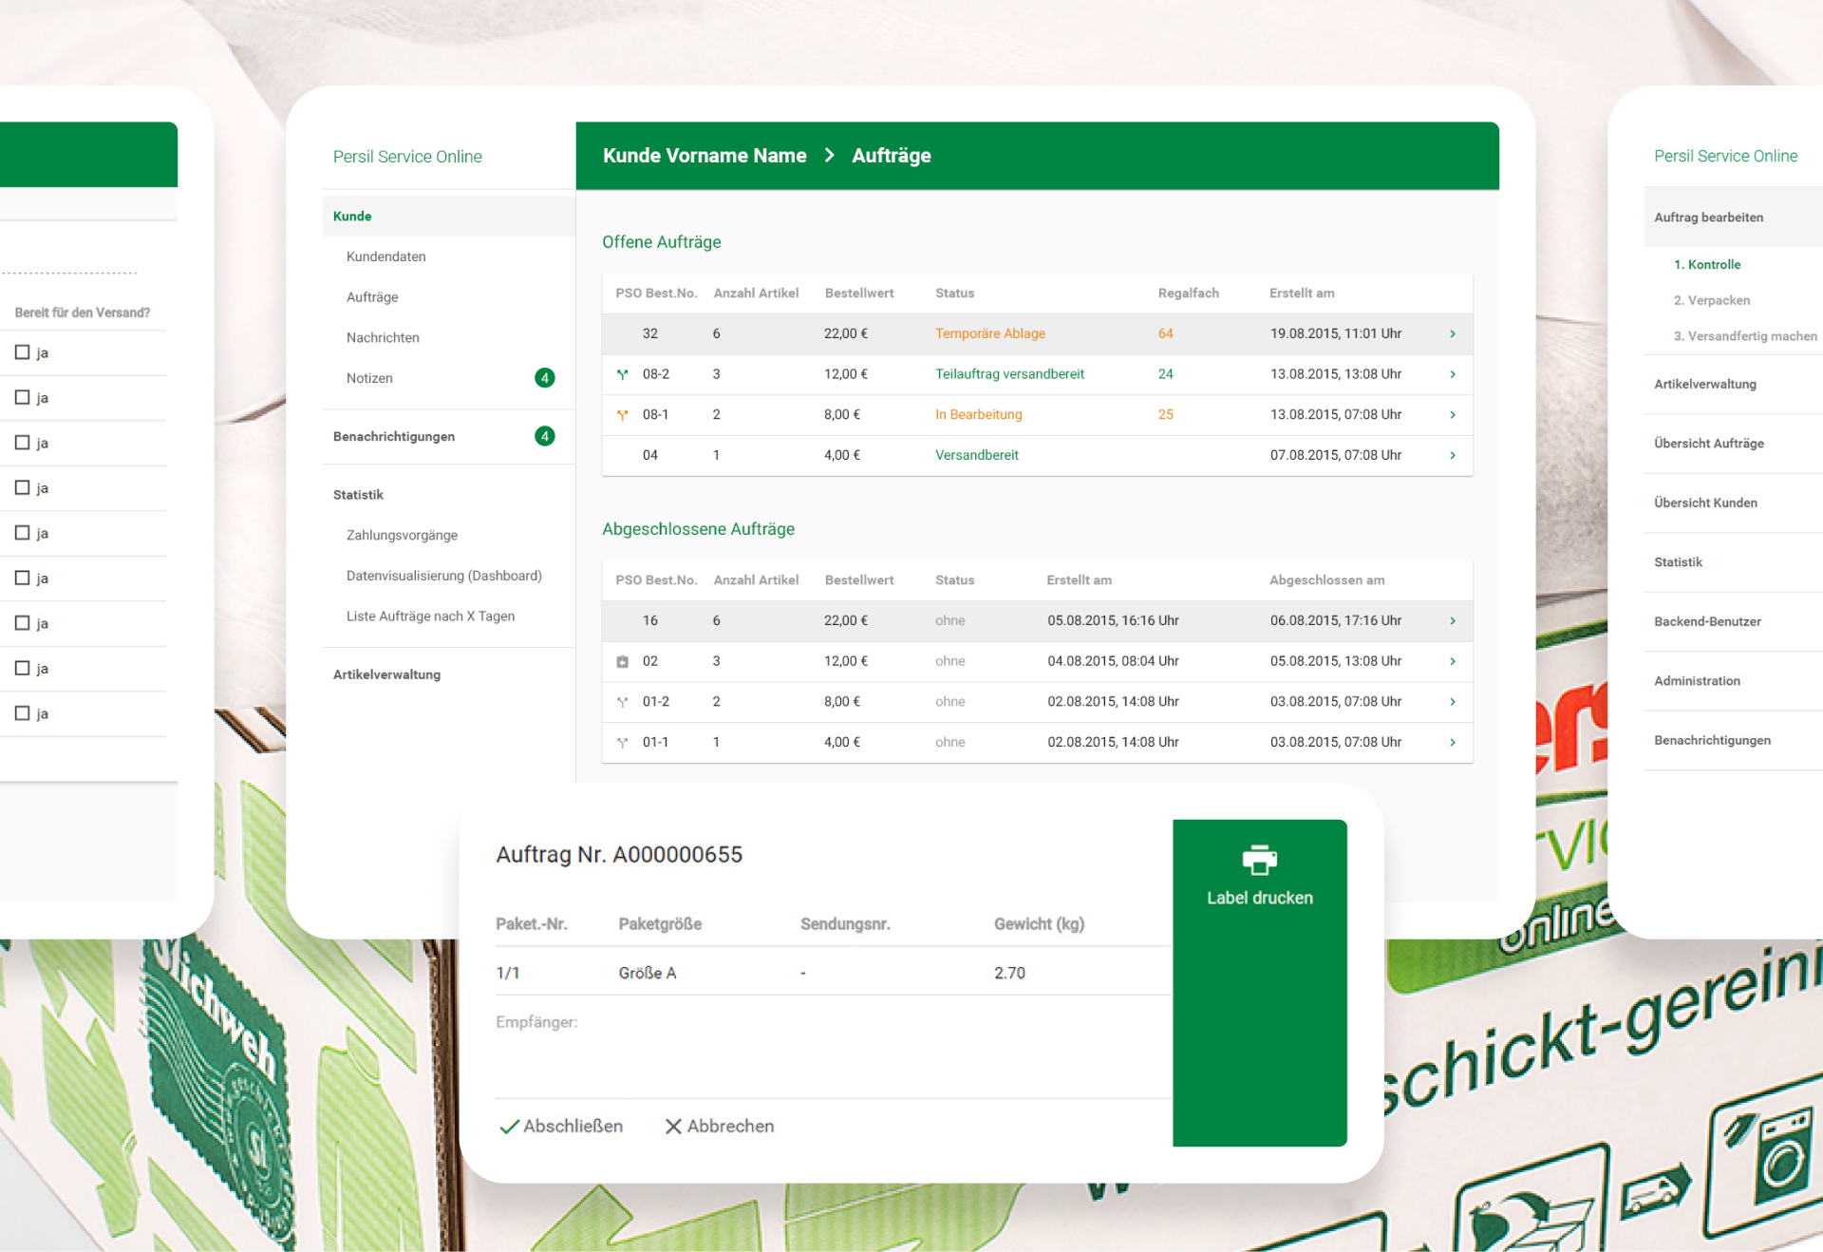Select step 2. Verpacken under Auftrag bearbeiten

click(1713, 300)
